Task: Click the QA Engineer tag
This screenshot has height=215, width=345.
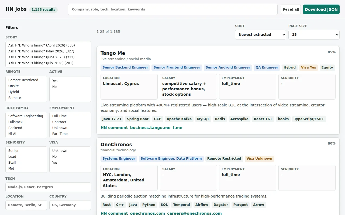Action: (x=267, y=67)
